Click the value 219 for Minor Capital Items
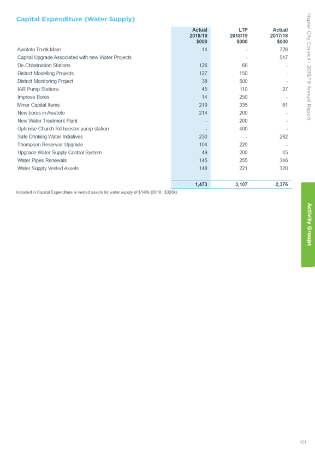This screenshot has width=315, height=449. [203, 105]
